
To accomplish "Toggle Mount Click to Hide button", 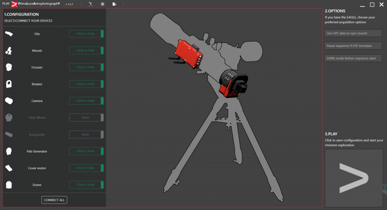I will point(87,50).
